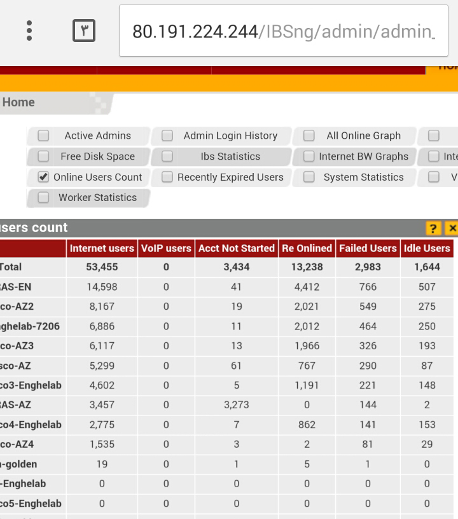Select the 5,299 internet users cell

[x=102, y=366]
